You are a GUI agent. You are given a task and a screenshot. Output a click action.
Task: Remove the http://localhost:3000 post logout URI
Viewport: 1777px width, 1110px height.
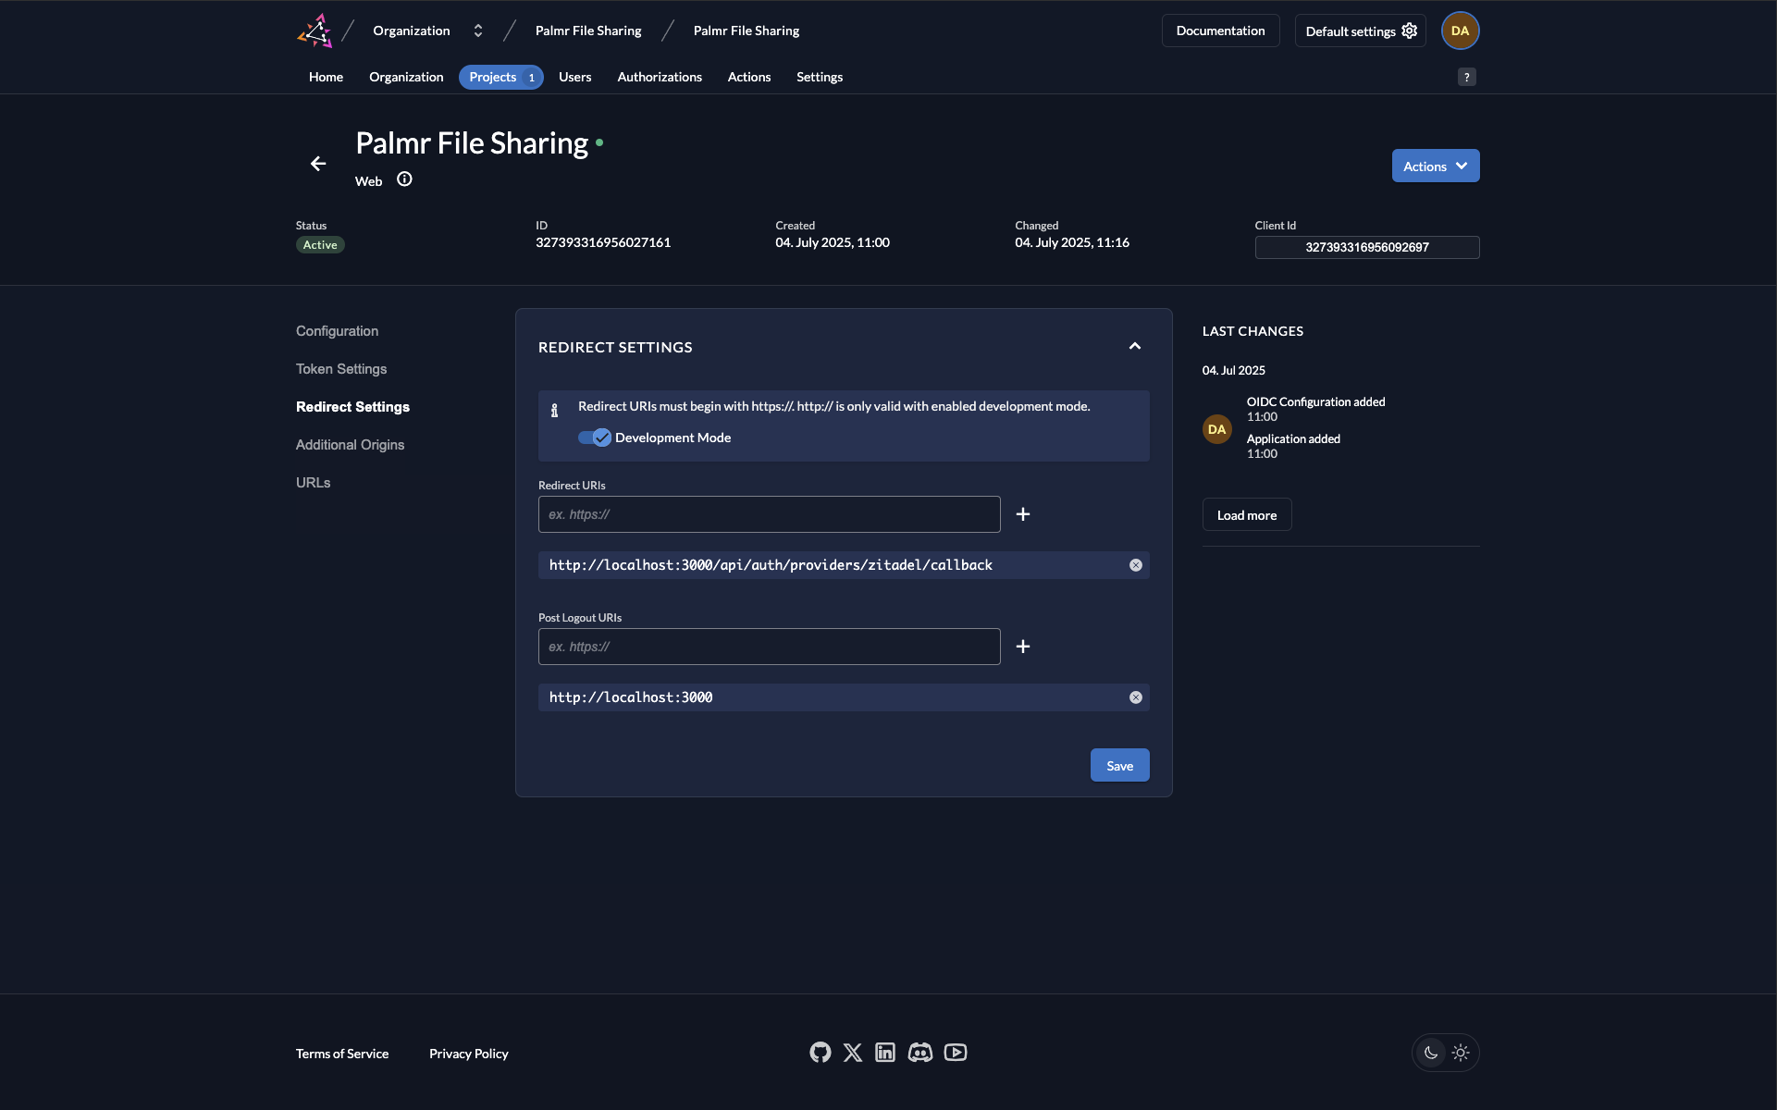coord(1136,697)
